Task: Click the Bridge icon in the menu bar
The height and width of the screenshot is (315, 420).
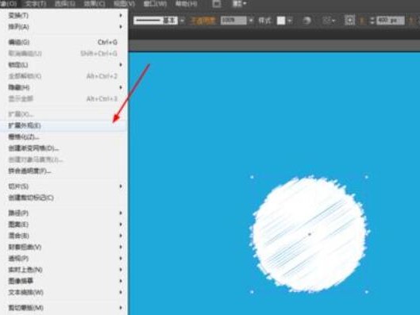Action: [217, 4]
